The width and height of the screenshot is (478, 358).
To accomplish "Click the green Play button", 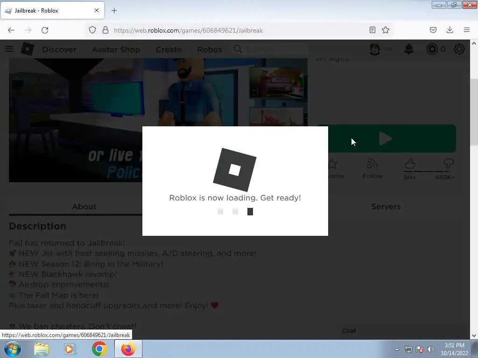I will tap(392, 138).
